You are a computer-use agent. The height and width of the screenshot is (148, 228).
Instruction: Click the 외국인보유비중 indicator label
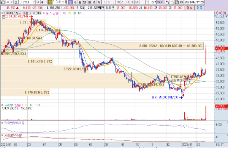(14, 123)
